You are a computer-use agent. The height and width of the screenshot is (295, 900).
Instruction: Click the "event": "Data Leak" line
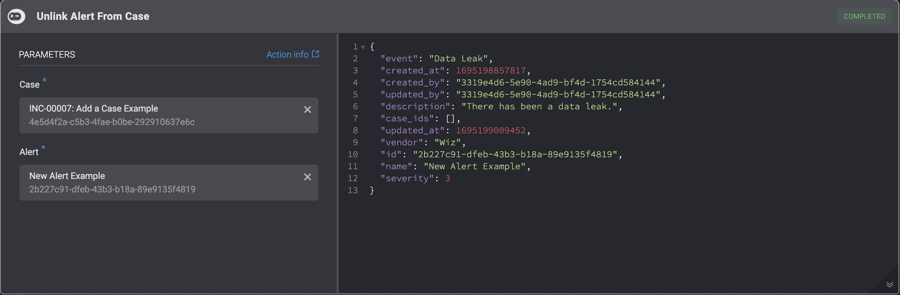437,59
